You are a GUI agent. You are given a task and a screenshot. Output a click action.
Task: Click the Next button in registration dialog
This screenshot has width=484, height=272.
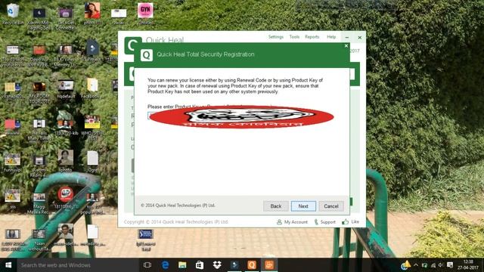303,206
